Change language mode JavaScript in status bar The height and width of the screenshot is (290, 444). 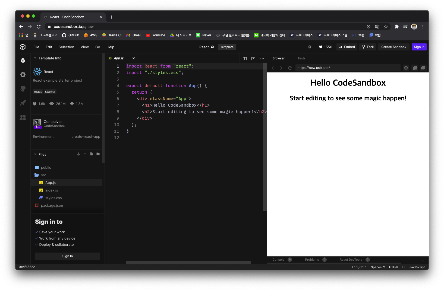417,267
